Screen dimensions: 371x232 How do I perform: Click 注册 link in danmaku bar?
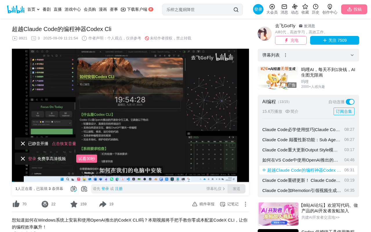click(119, 189)
